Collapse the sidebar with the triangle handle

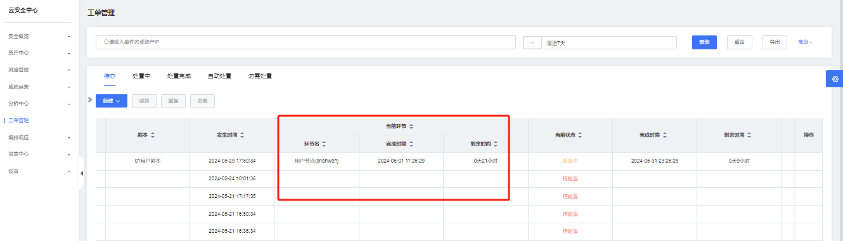[x=81, y=173]
